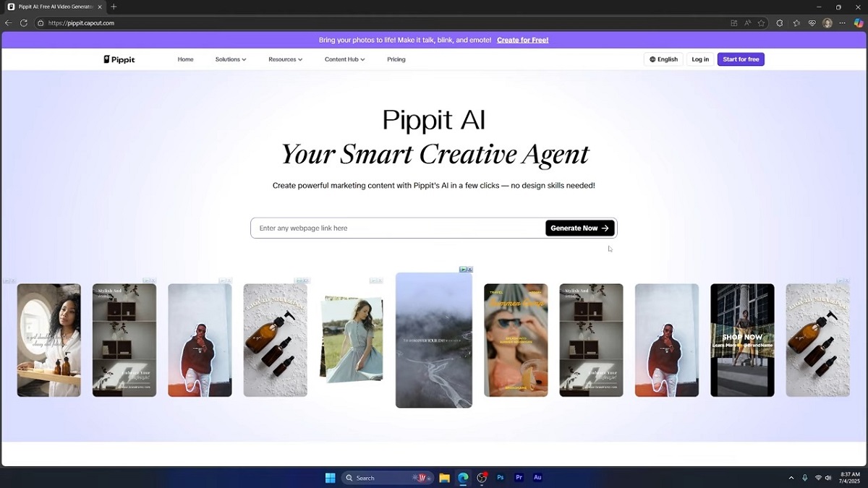Click the microphone icon in the system tray
Image resolution: width=868 pixels, height=488 pixels.
(805, 478)
